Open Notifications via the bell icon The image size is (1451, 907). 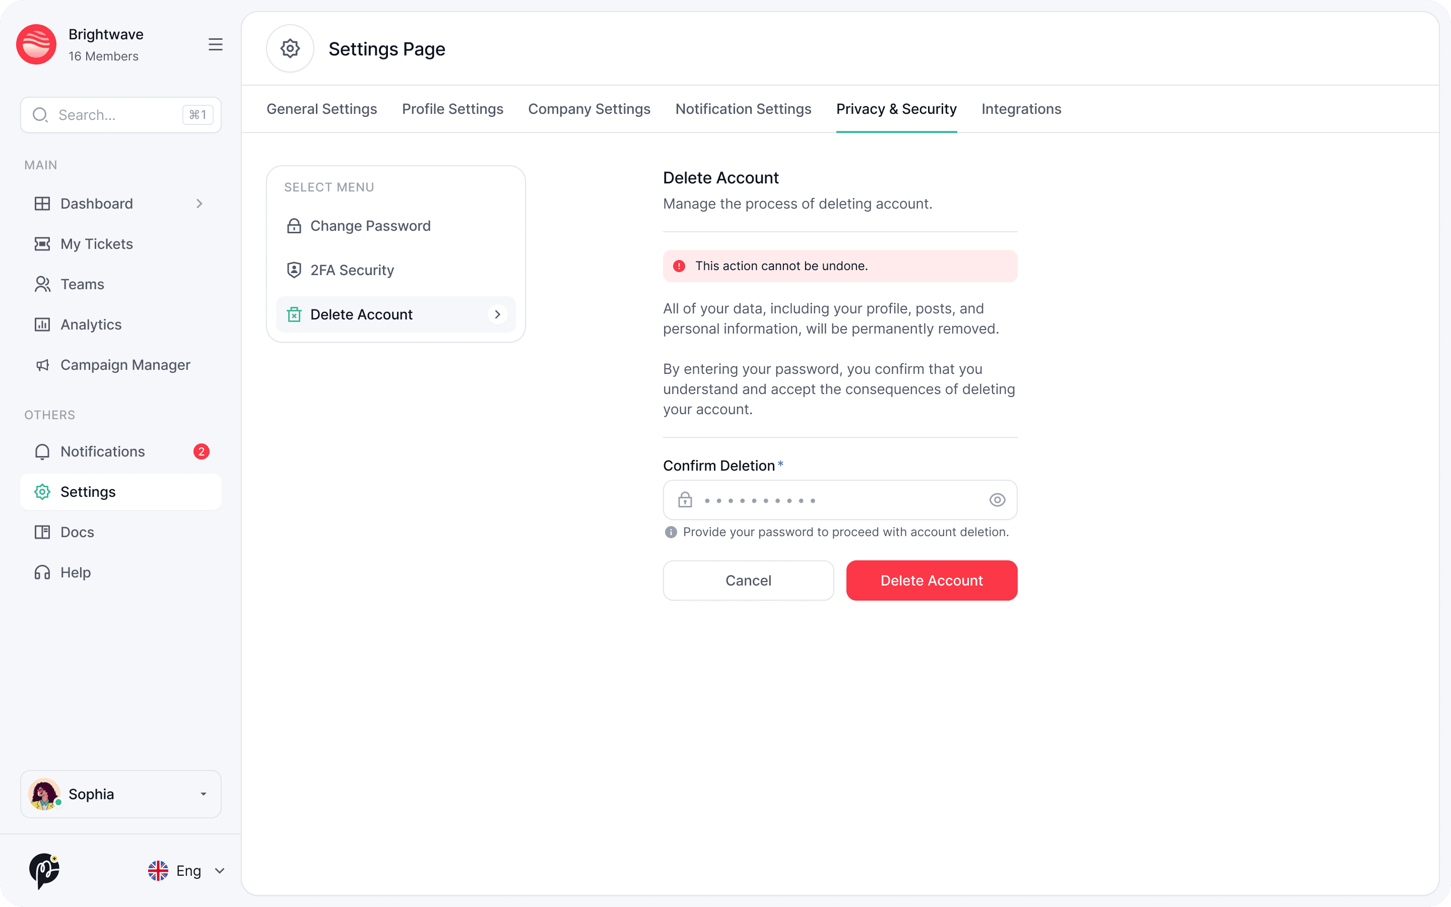click(42, 451)
